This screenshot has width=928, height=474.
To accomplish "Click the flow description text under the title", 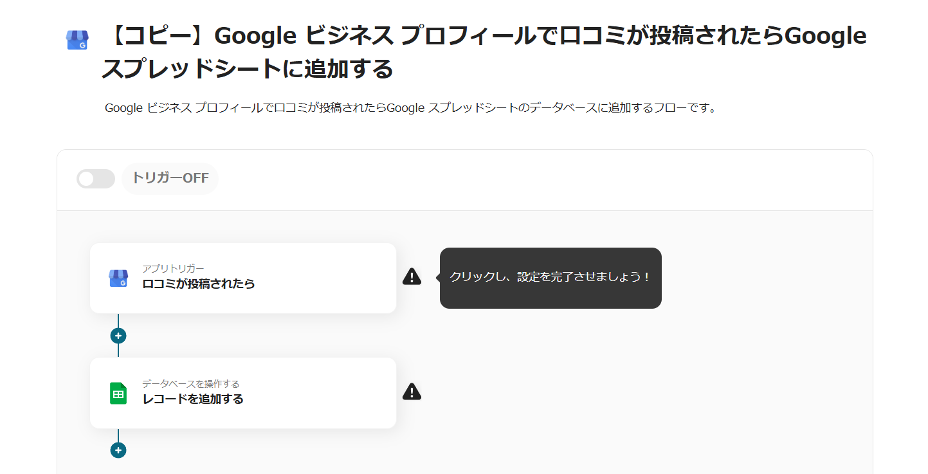I will pyautogui.click(x=410, y=108).
